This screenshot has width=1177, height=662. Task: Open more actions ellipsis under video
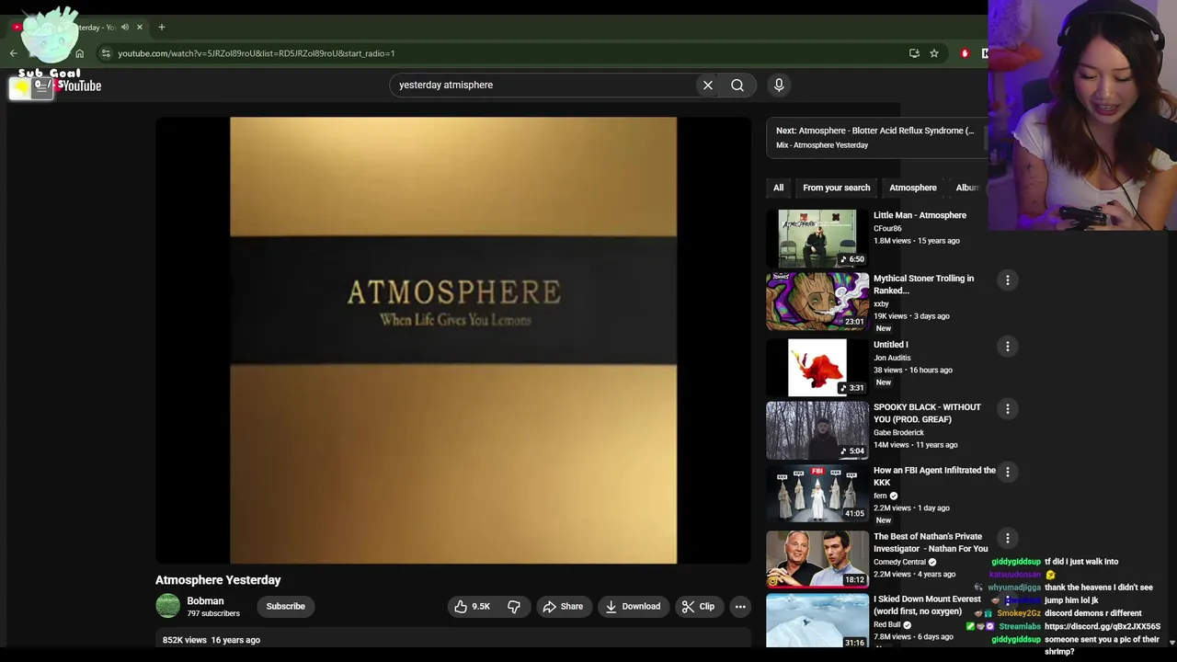pos(740,606)
